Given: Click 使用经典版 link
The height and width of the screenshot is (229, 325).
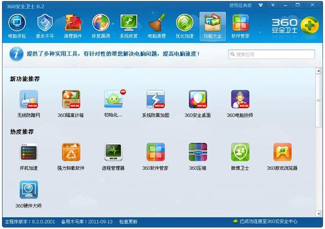Looking at the screenshot, I should [240, 6].
